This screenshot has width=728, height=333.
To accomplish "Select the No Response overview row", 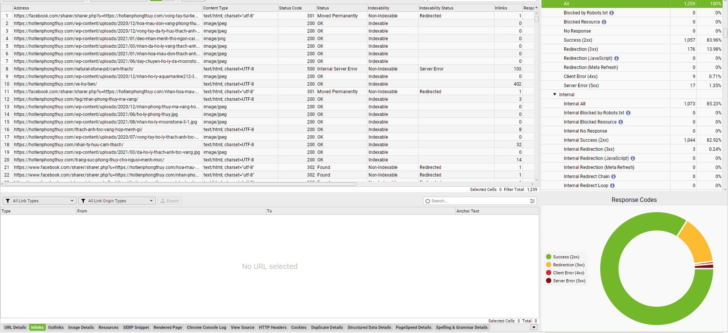I will (x=632, y=31).
